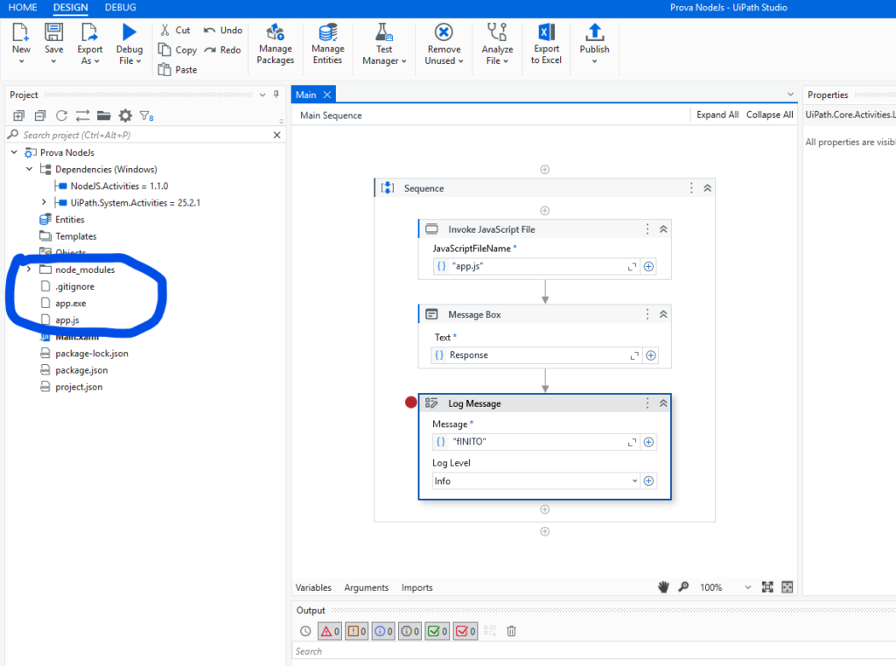Run Debug File play icon

[129, 32]
